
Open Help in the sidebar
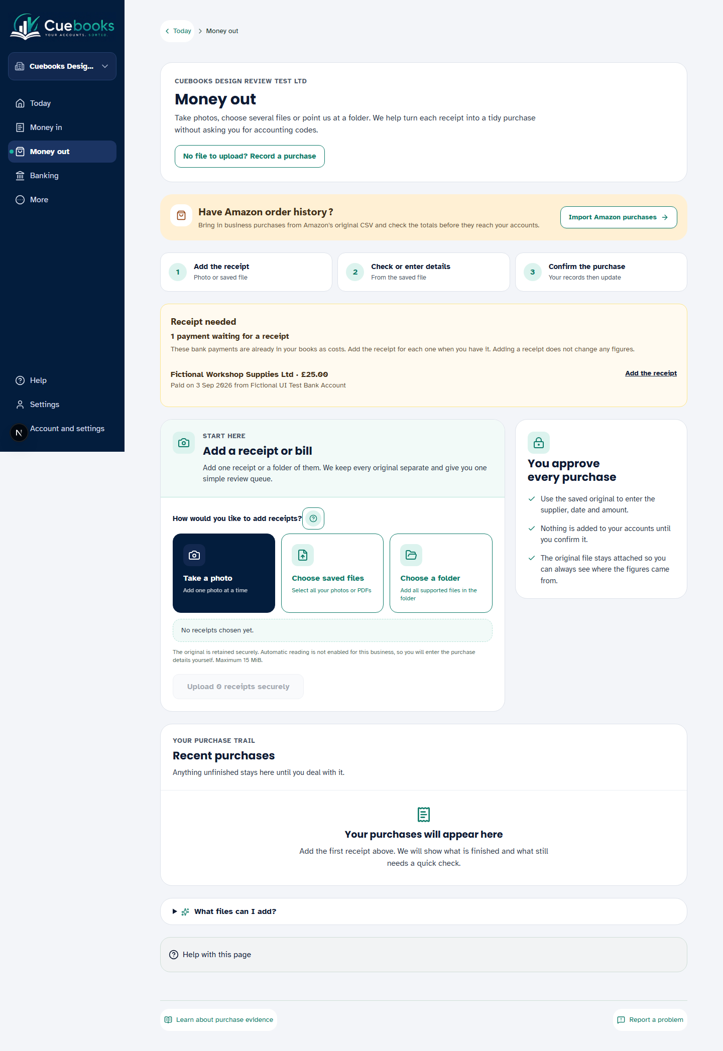[62, 380]
